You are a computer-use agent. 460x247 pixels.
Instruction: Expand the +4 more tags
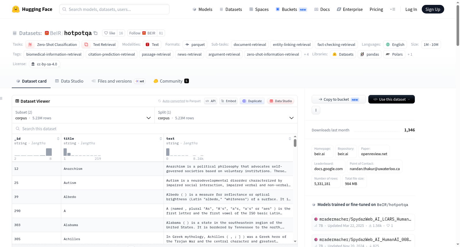click(306, 54)
